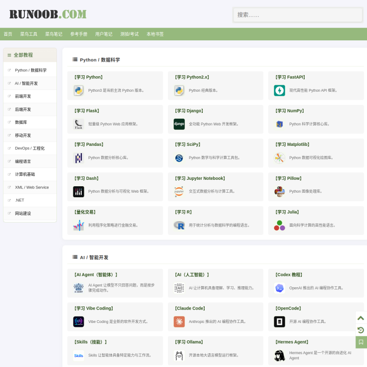The width and height of the screenshot is (367, 367).
Task: Select 编程语言 in sidebar
Action: [x=30, y=161]
